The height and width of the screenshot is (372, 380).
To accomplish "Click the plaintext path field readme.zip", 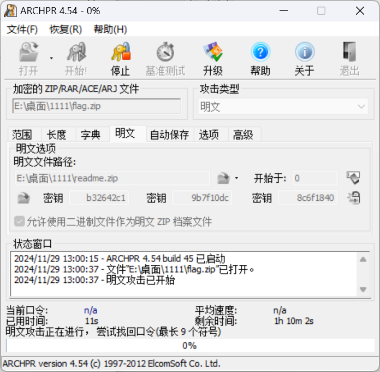I will pyautogui.click(x=112, y=178).
